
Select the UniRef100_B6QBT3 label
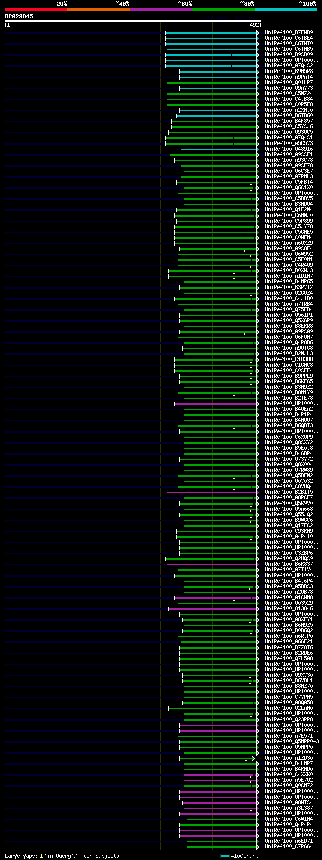(289, 425)
